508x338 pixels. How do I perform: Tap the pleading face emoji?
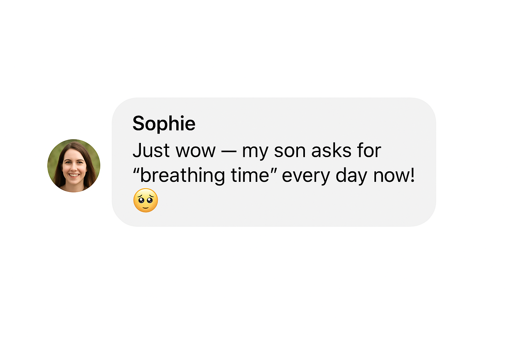(x=146, y=200)
